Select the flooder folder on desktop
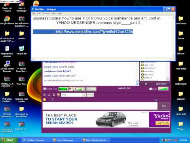 click(x=181, y=35)
